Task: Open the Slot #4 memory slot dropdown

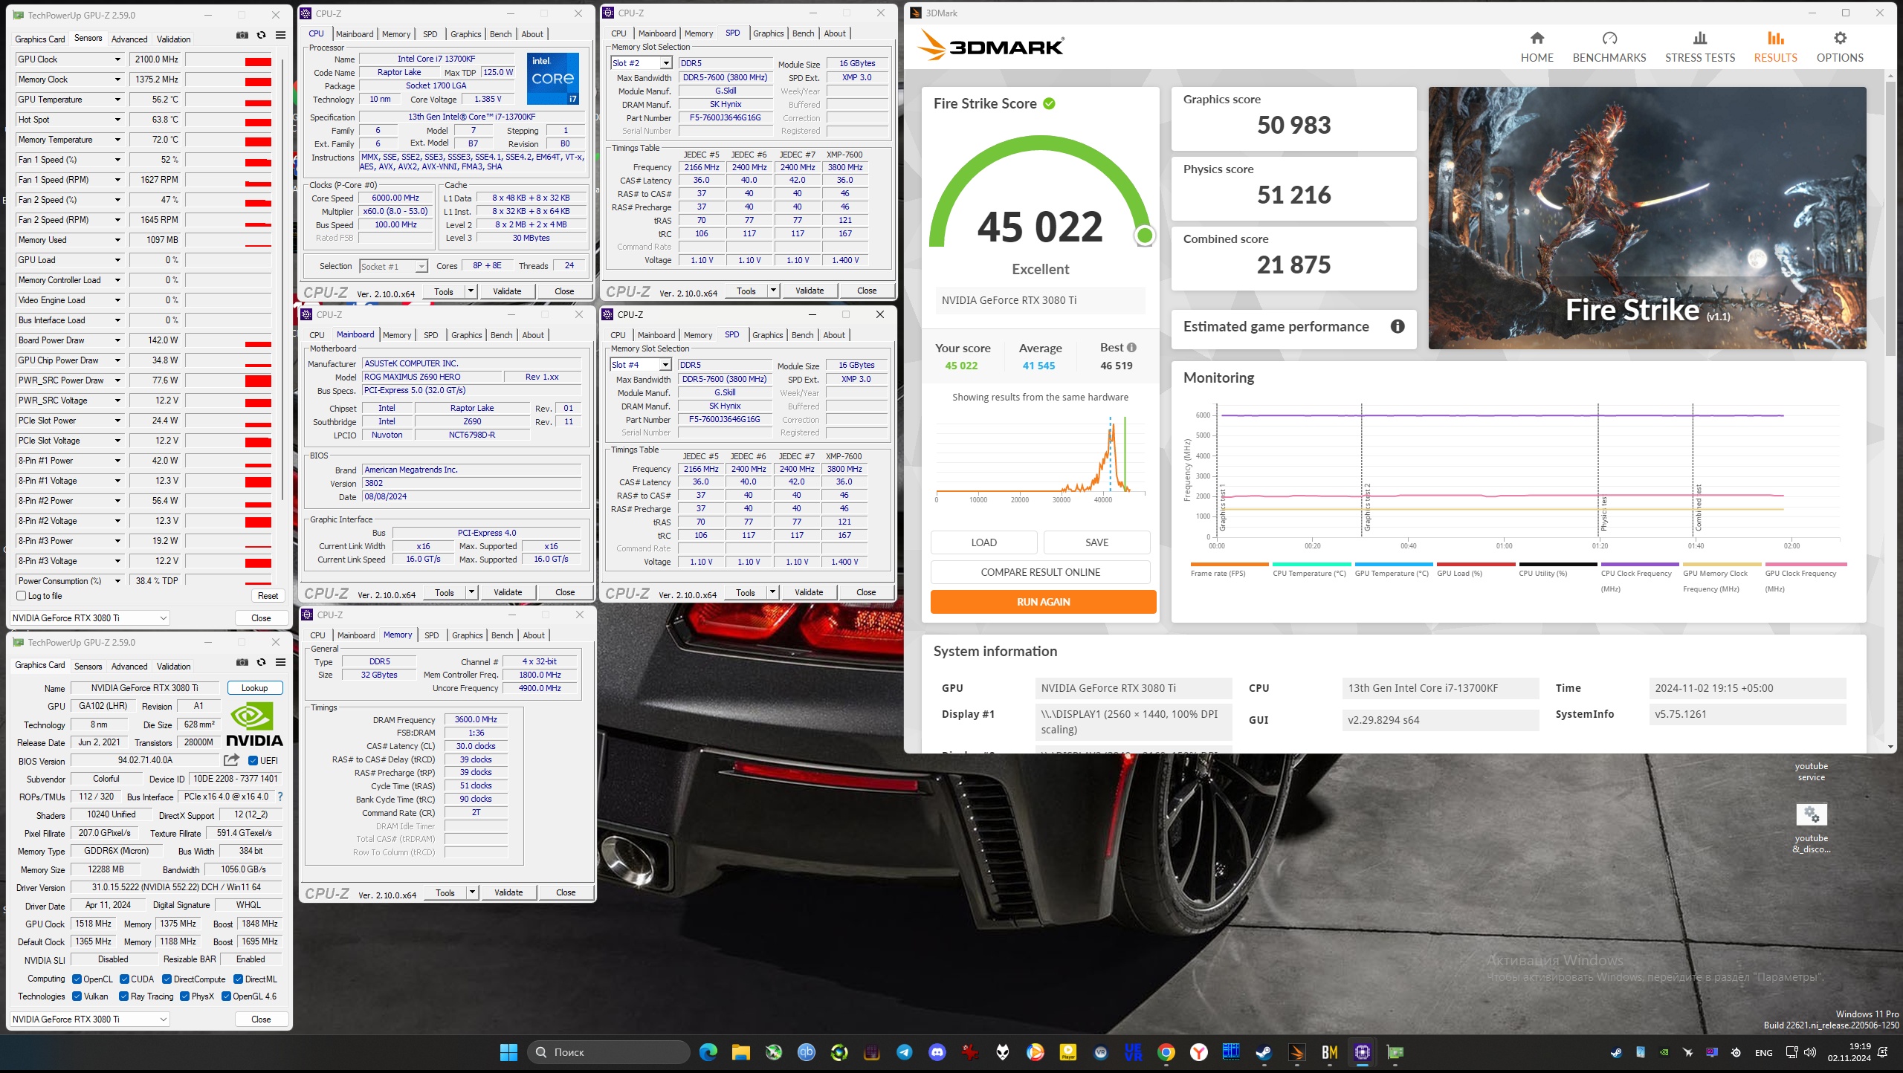Action: [x=641, y=365]
